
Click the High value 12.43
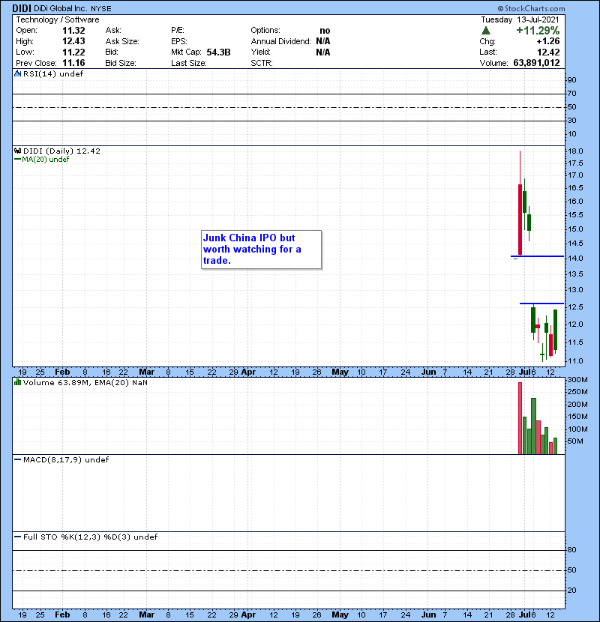tap(73, 41)
